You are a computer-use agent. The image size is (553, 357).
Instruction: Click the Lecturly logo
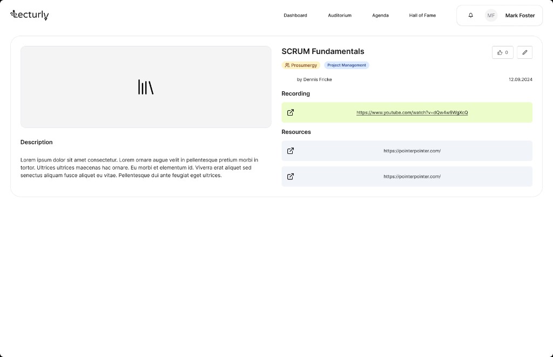coord(30,15)
